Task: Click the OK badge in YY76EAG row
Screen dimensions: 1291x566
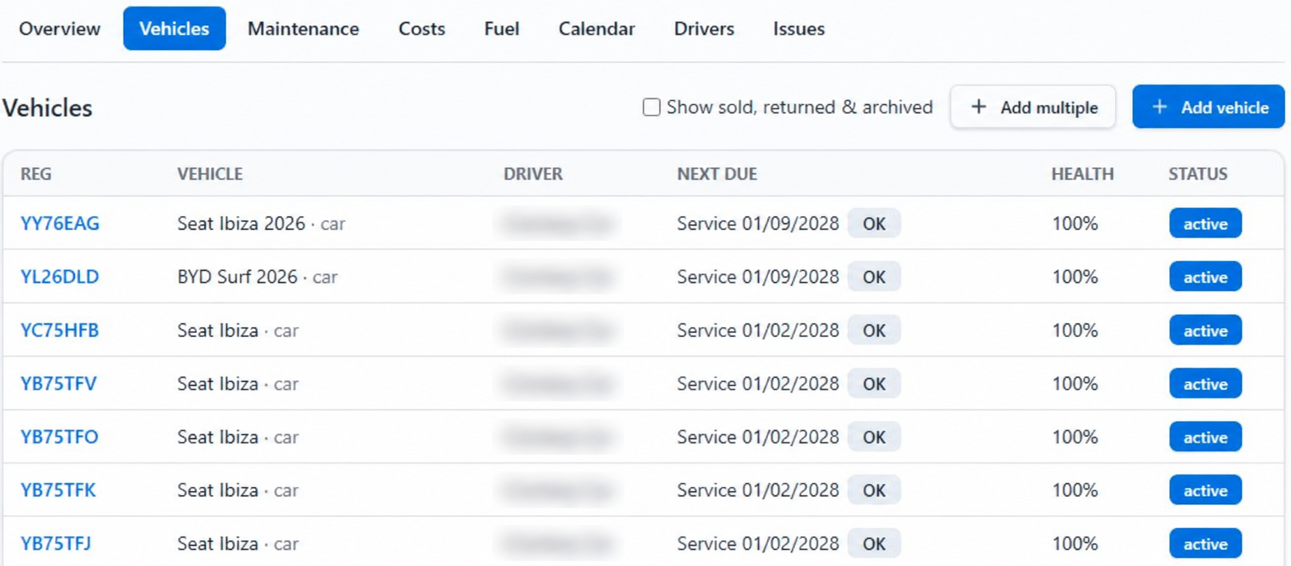Action: 874,223
